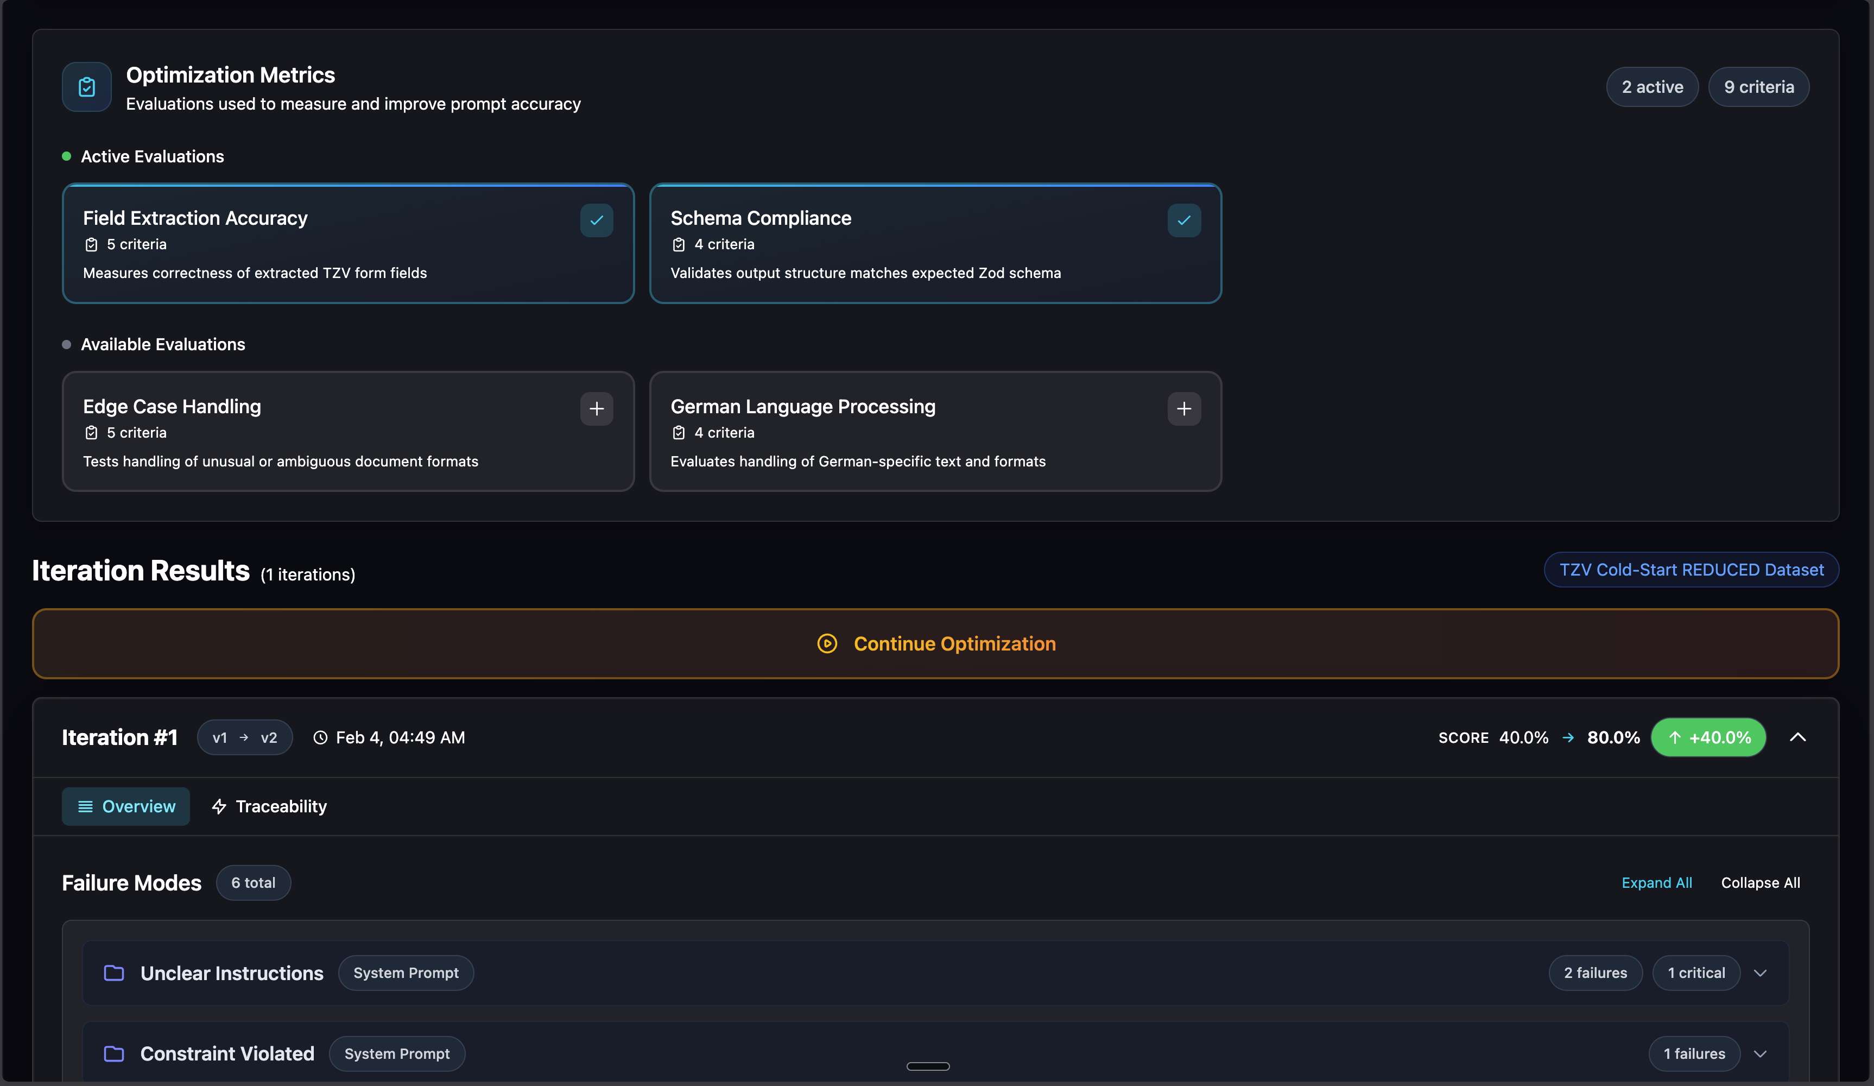Image resolution: width=1874 pixels, height=1086 pixels.
Task: Uncheck the Field Extraction Accuracy evaluation
Action: coord(597,220)
